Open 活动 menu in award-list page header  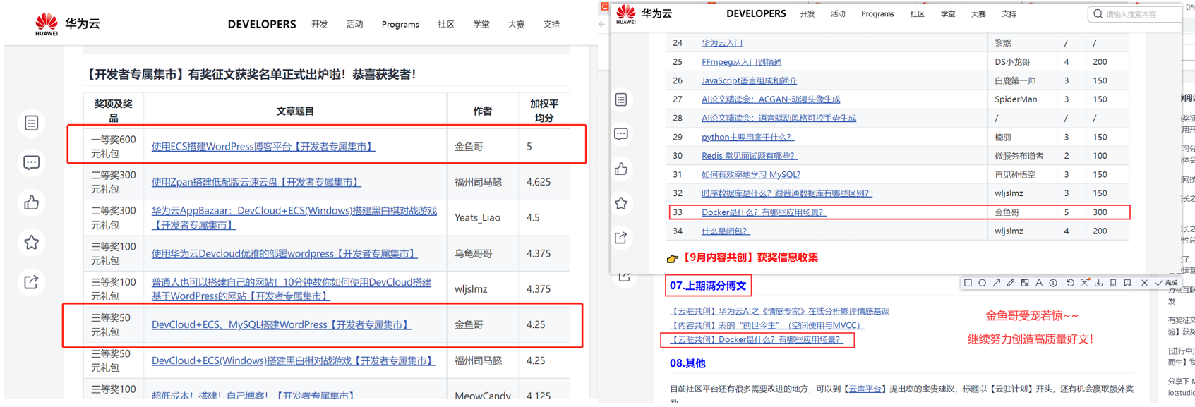354,24
